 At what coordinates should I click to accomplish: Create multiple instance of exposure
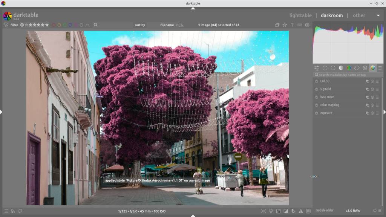(x=367, y=113)
